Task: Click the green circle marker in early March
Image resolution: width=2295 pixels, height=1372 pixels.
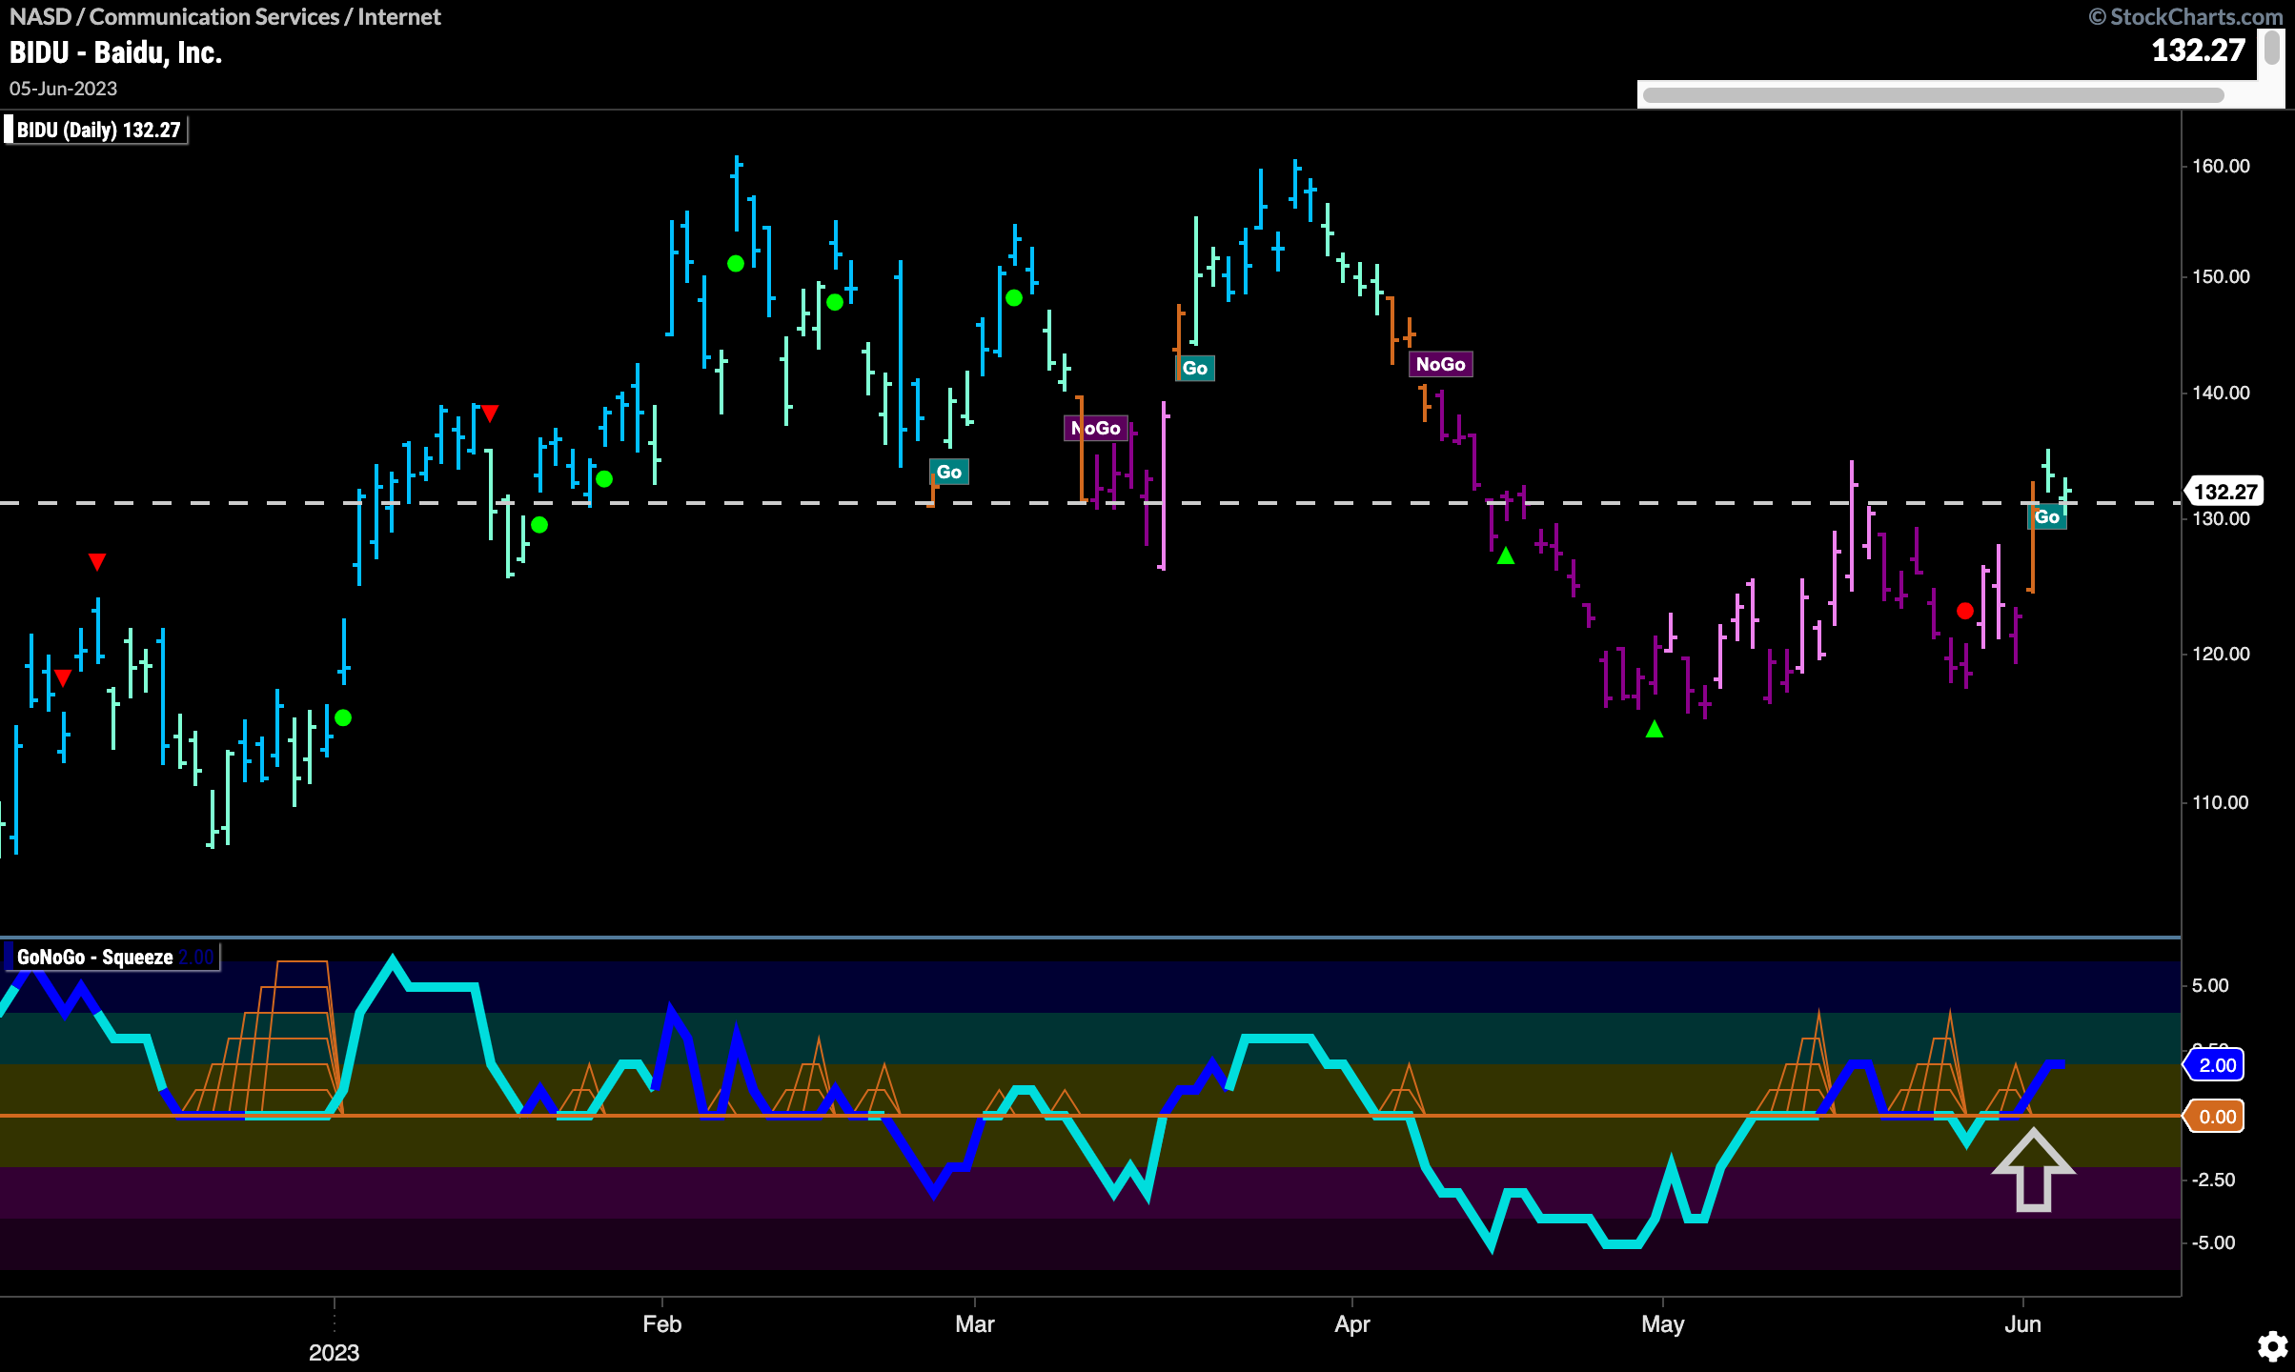Action: (1014, 298)
